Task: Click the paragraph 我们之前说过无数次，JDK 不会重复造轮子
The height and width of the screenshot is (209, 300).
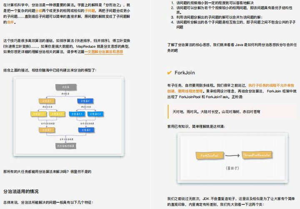Action: click(x=231, y=202)
